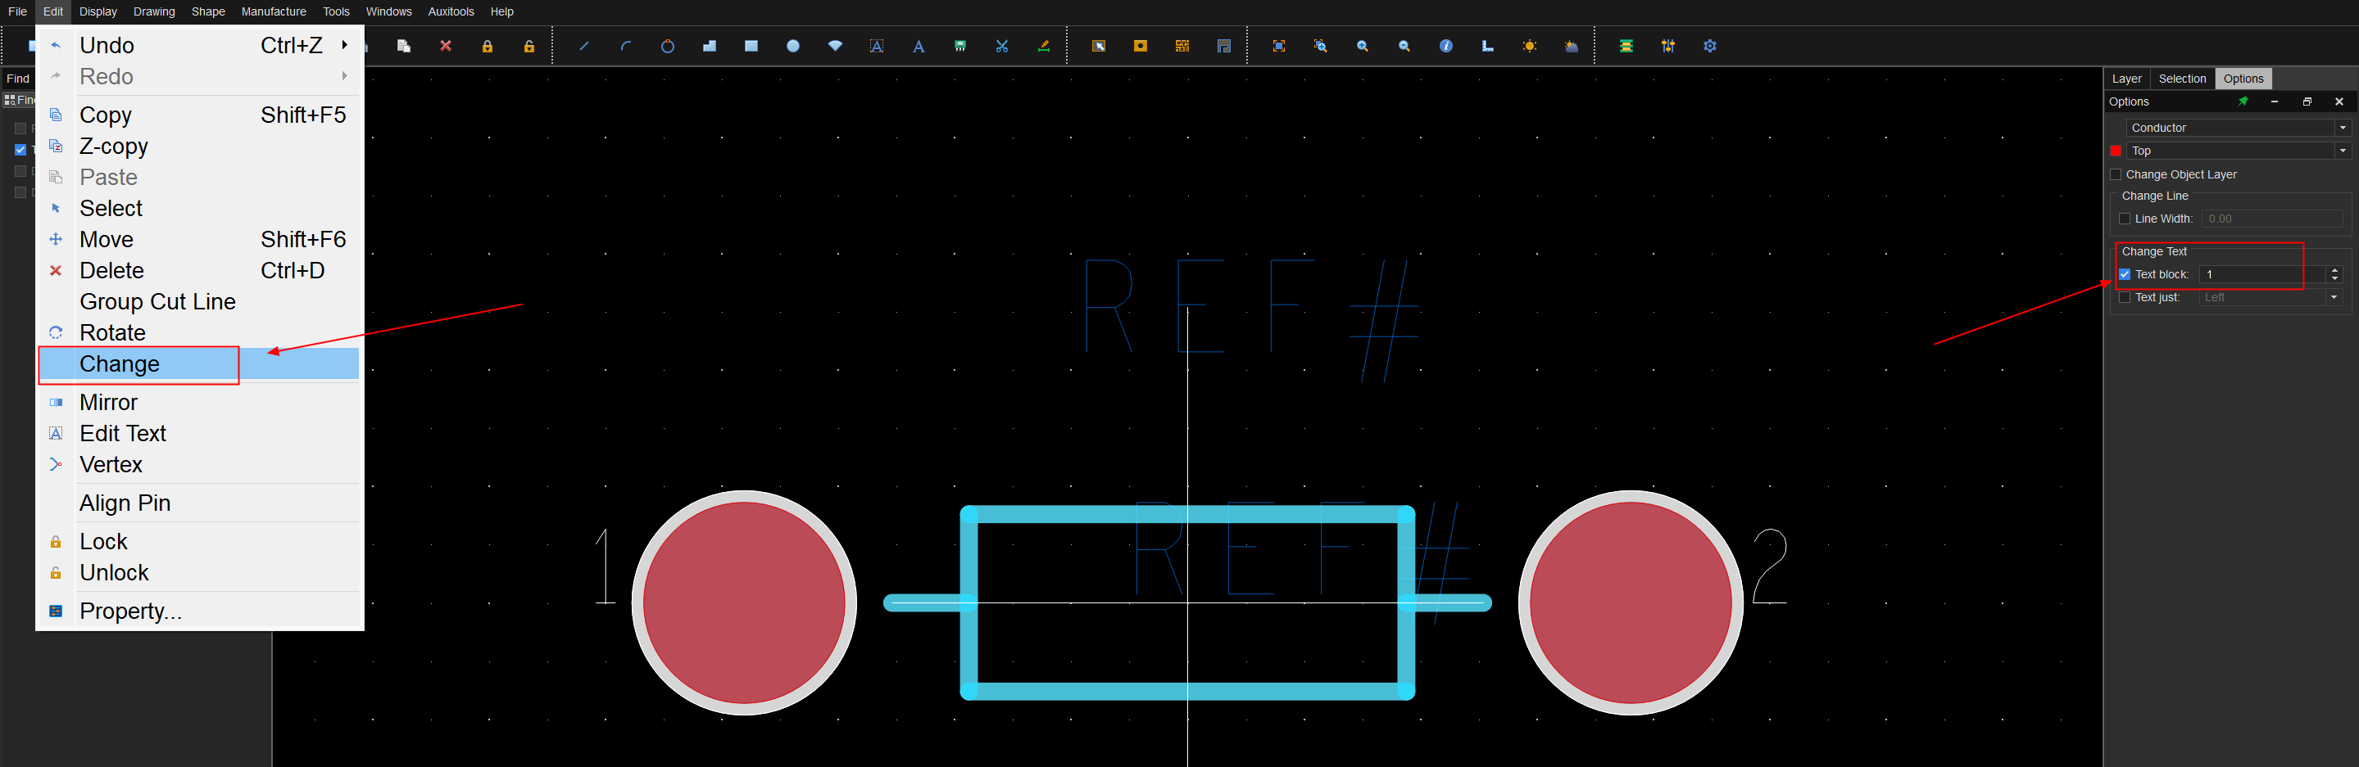
Task: Open the Manufacture menu
Action: [x=273, y=12]
